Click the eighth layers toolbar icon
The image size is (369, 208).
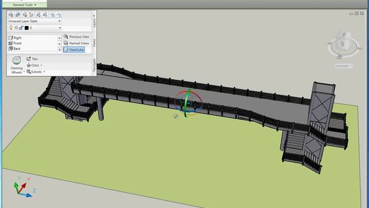(x=59, y=15)
